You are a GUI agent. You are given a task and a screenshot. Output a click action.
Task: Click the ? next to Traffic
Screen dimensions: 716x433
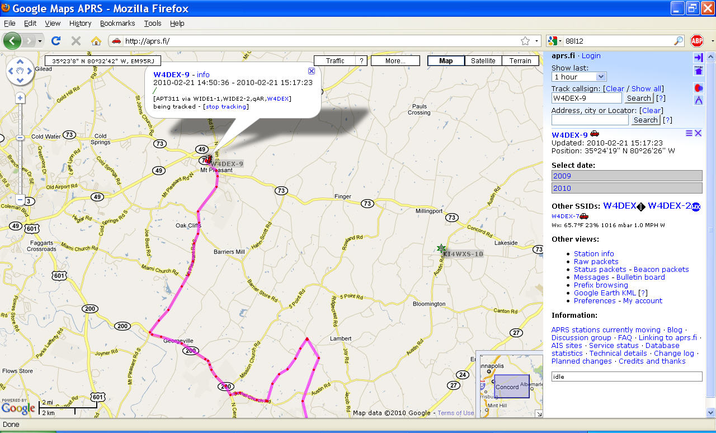point(362,61)
